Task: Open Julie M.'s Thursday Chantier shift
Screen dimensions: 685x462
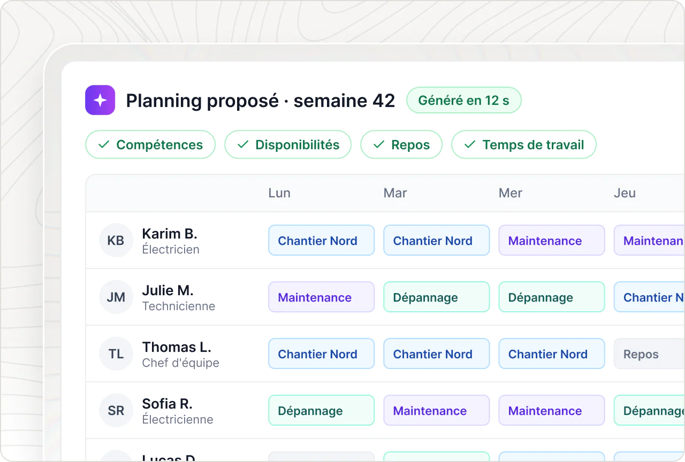Action: [649, 297]
